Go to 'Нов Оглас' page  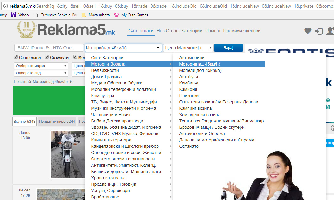167,31
